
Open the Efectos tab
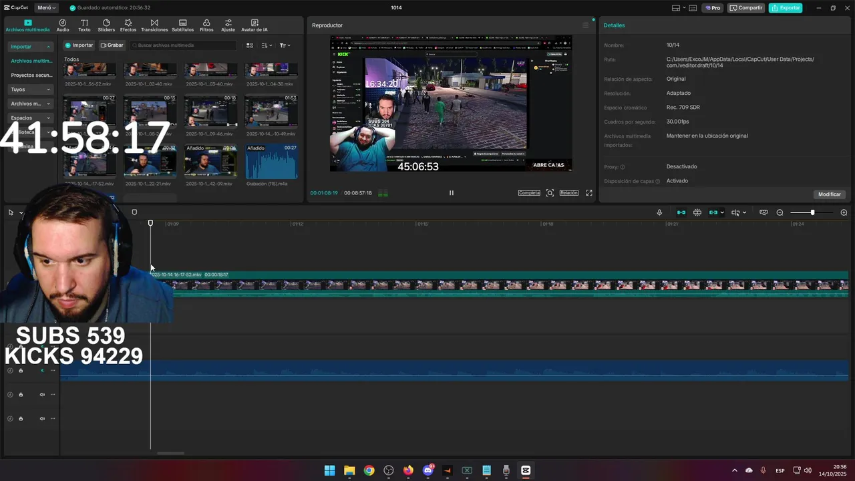coord(128,25)
